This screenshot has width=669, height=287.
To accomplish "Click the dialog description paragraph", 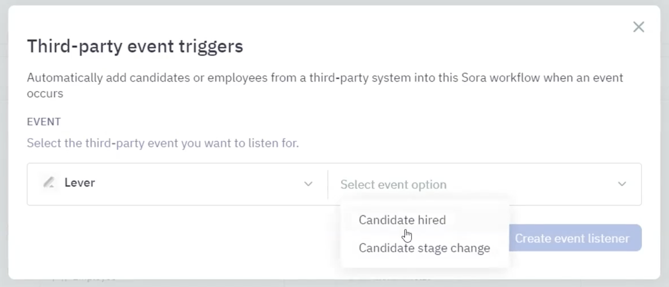I will [325, 85].
